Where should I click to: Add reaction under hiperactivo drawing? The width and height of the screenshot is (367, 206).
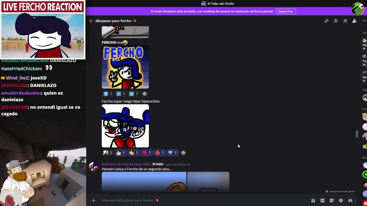click(183, 153)
